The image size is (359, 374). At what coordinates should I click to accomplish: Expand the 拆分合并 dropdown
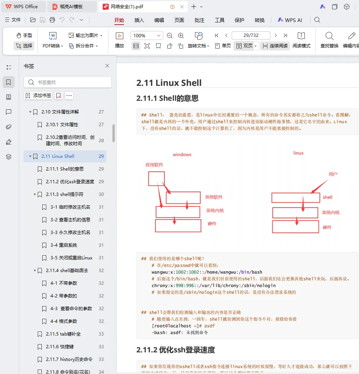[83, 46]
